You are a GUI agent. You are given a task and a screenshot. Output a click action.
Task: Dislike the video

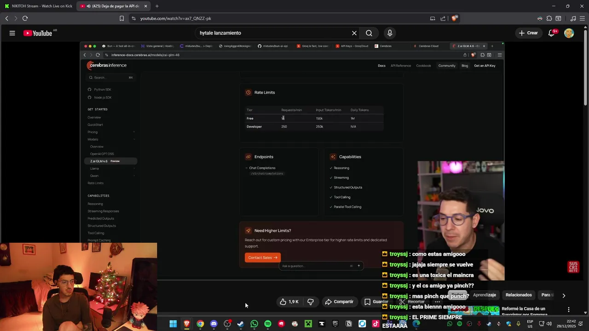point(311,302)
